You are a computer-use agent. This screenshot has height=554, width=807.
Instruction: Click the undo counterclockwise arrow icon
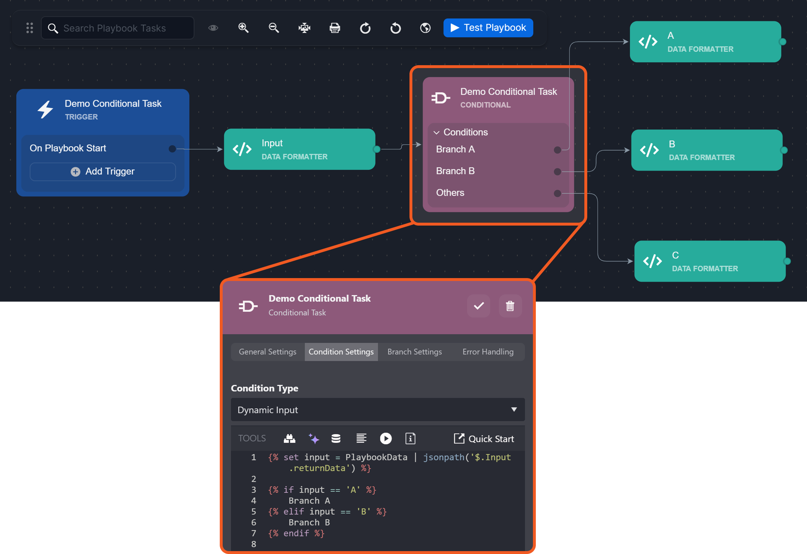coord(395,28)
